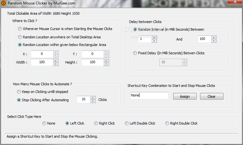Click the 'Where to Click ?' group label
Image resolution: width=243 pixels, height=145 pixels.
point(25,21)
